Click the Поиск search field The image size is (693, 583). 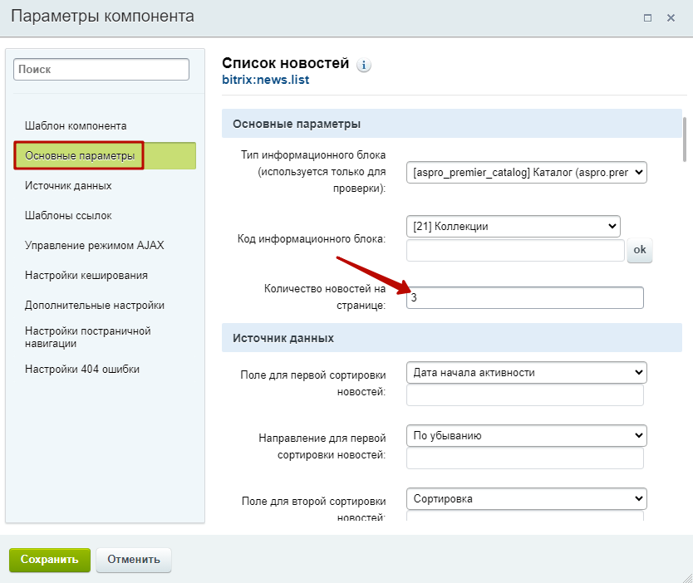pos(101,69)
